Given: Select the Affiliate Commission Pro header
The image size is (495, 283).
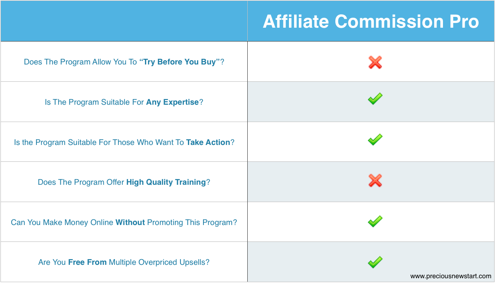Looking at the screenshot, I should click(x=370, y=21).
